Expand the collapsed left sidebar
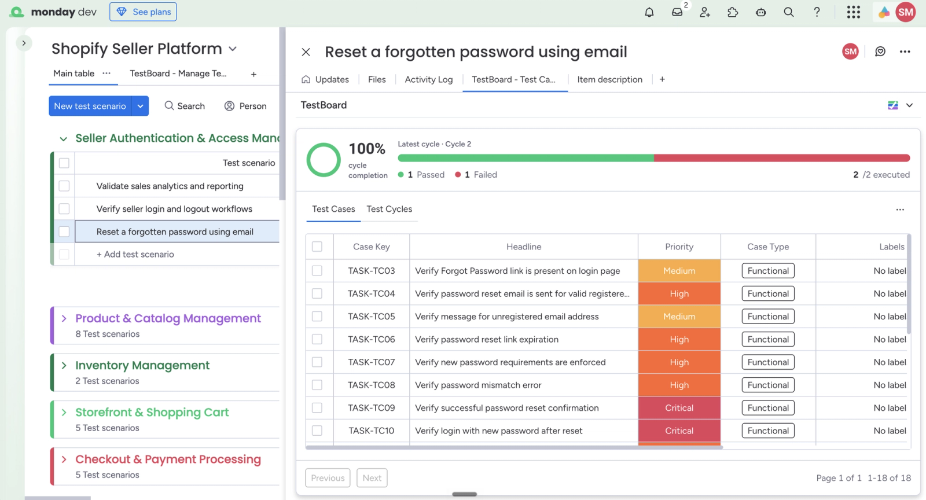The image size is (926, 500). [x=24, y=43]
